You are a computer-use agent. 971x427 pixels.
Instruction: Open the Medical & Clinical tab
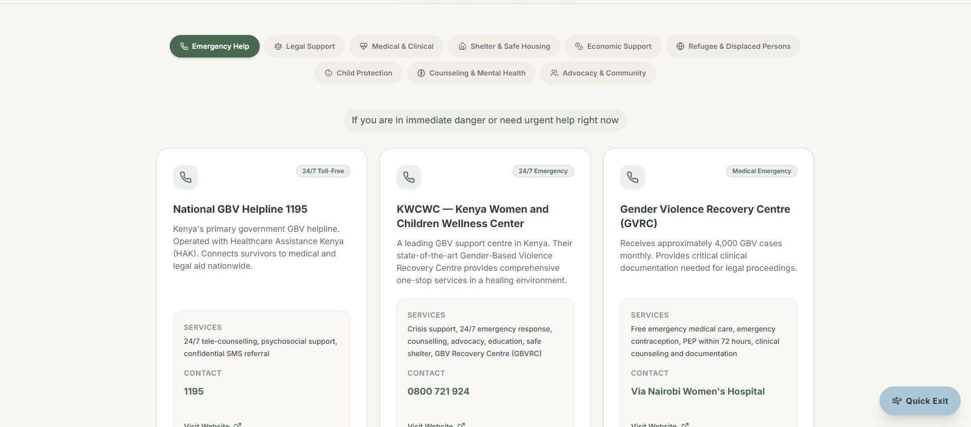(x=397, y=46)
